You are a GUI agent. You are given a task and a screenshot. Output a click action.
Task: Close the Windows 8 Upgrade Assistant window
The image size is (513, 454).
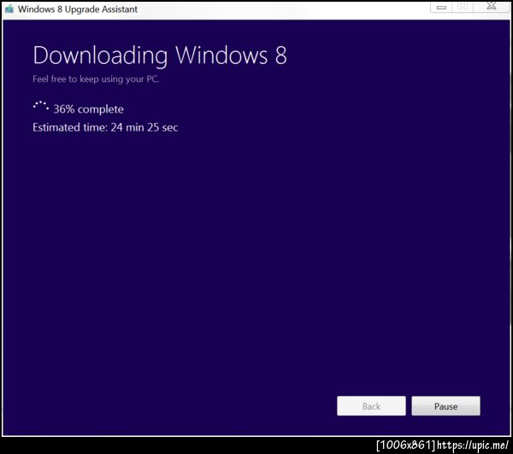(492, 6)
